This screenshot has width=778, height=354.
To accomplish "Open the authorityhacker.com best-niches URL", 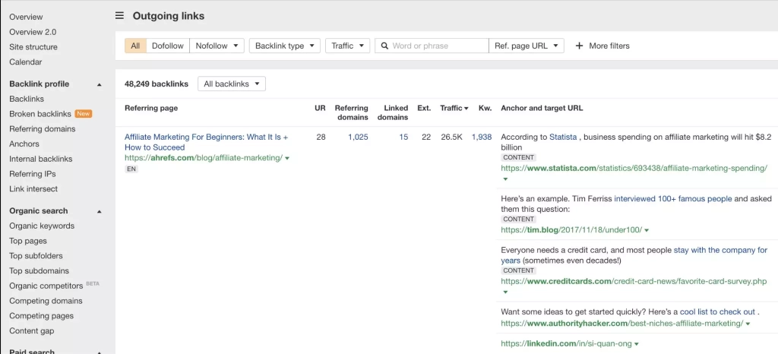I will click(622, 324).
